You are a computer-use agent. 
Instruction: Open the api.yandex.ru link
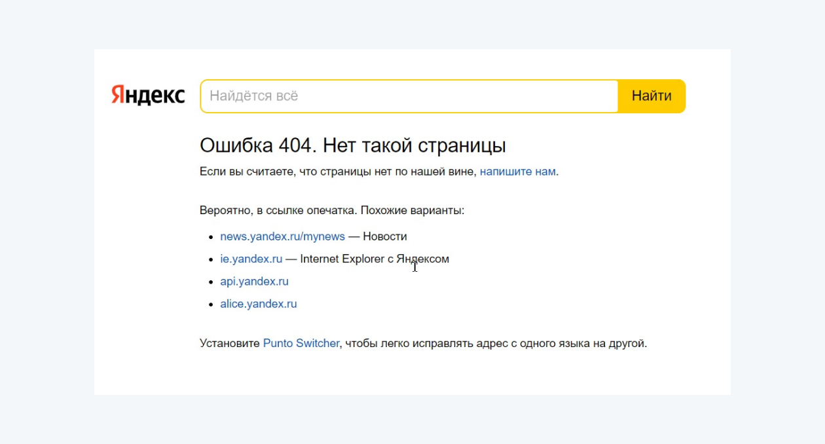pos(254,282)
